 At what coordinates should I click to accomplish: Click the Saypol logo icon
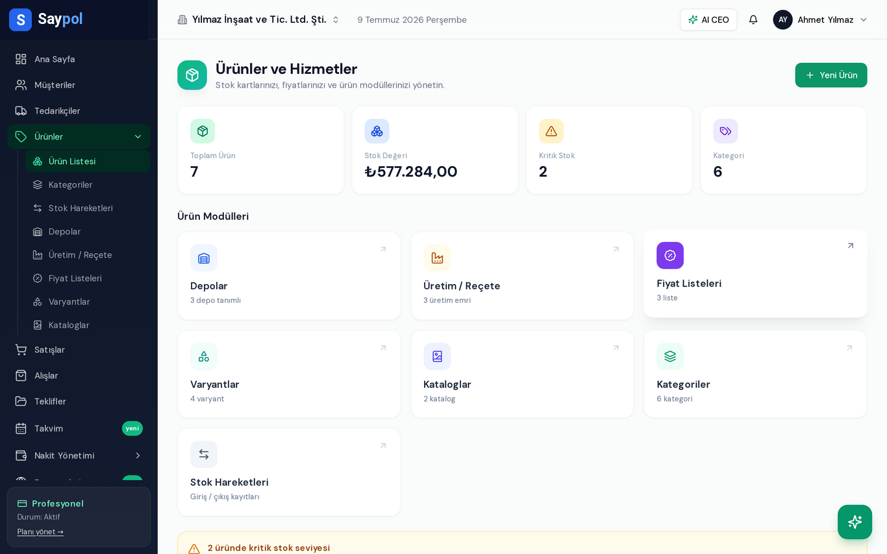(x=20, y=19)
